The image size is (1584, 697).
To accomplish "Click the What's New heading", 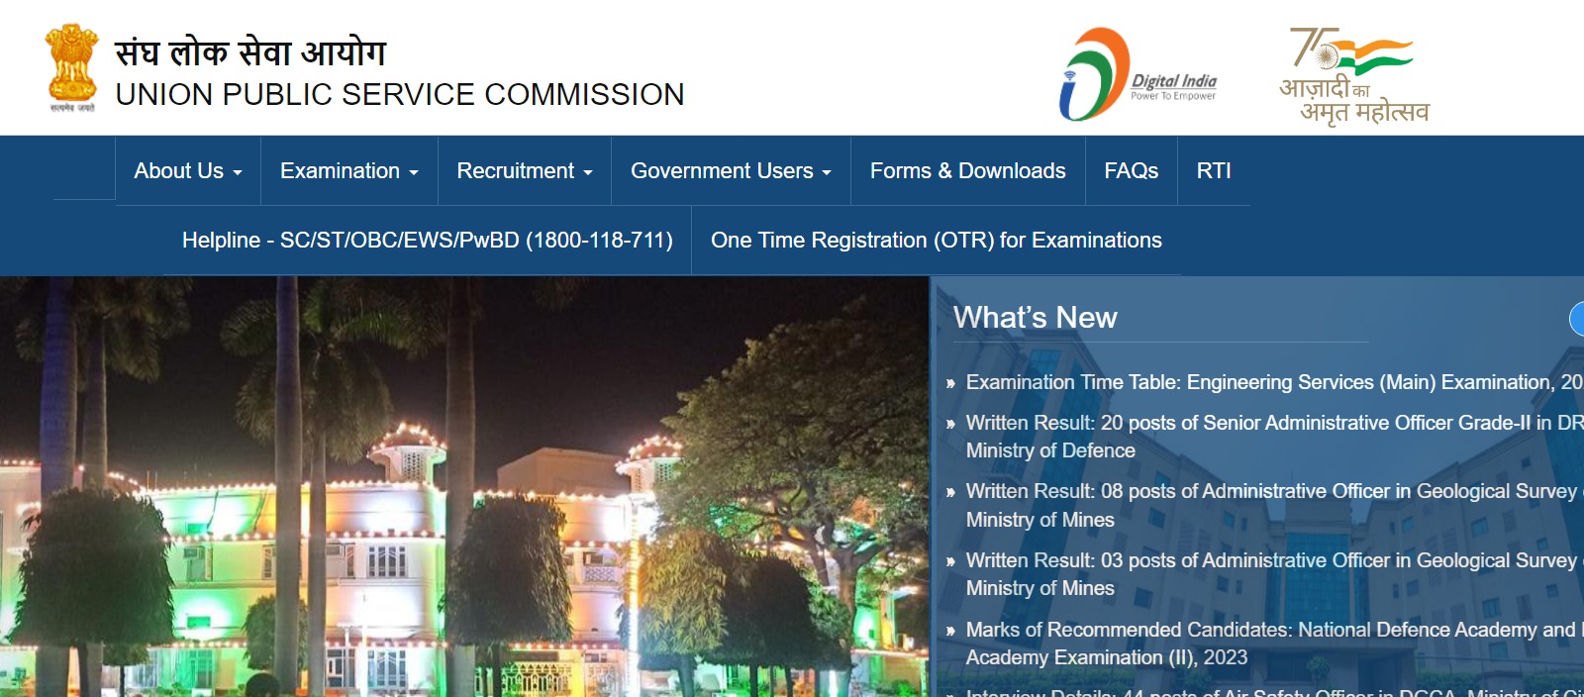I will click(1035, 318).
